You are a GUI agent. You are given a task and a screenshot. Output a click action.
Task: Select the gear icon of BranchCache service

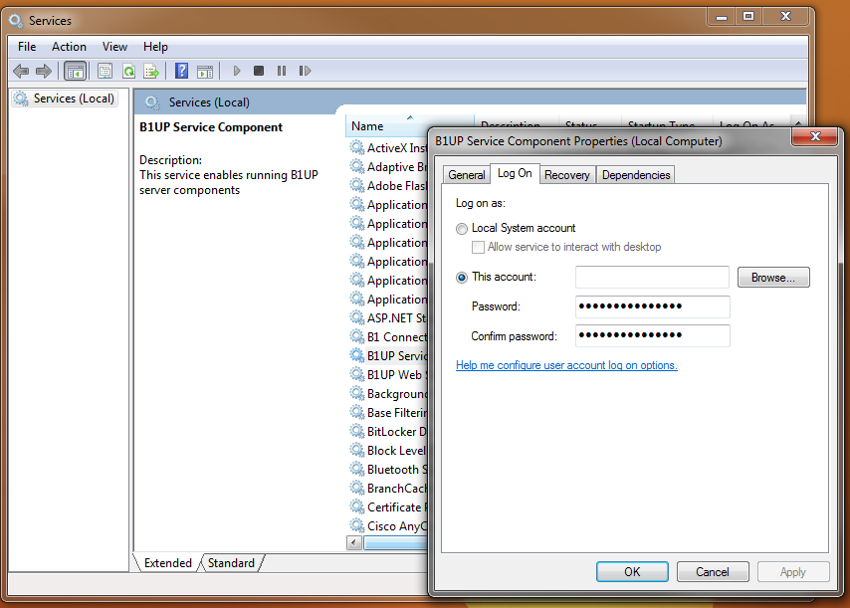(356, 488)
